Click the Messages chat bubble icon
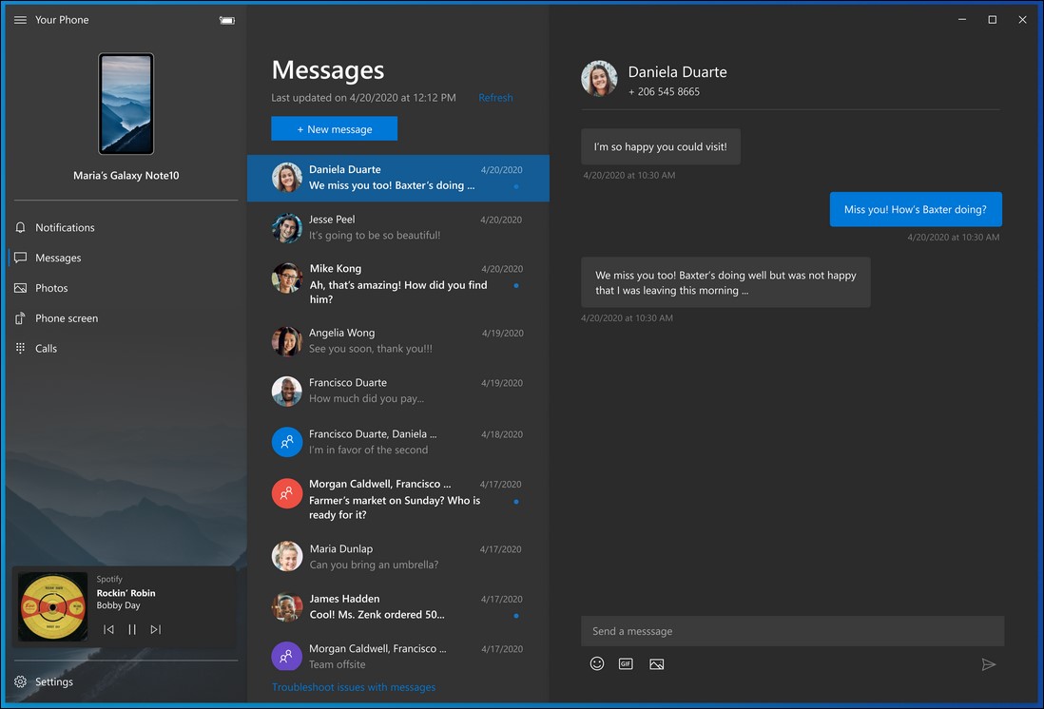 [21, 258]
